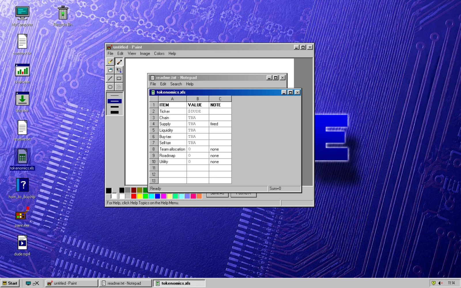The width and height of the screenshot is (461, 288).
Task: Switch to untitled - Paint taskbar button
Action: pos(72,283)
